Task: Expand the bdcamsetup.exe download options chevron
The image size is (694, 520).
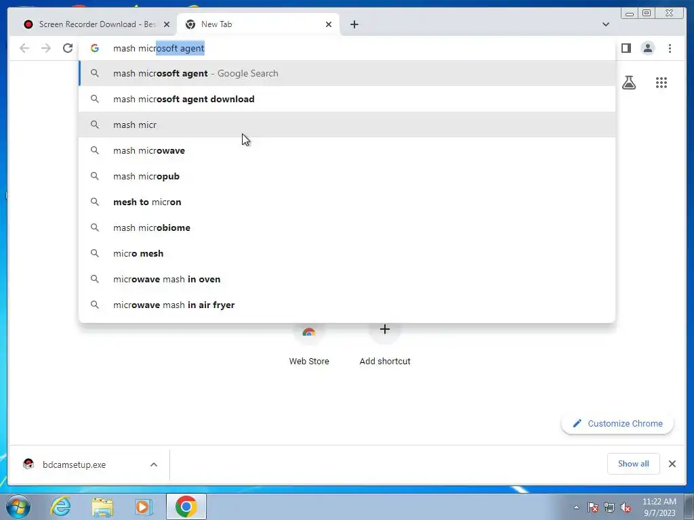Action: pyautogui.click(x=154, y=464)
